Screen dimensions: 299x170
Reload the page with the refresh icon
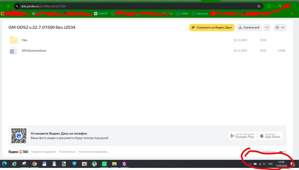8,6
